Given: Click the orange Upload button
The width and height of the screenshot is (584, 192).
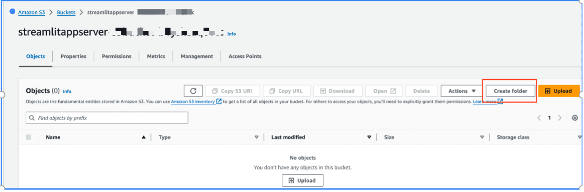Looking at the screenshot, I should [x=558, y=91].
